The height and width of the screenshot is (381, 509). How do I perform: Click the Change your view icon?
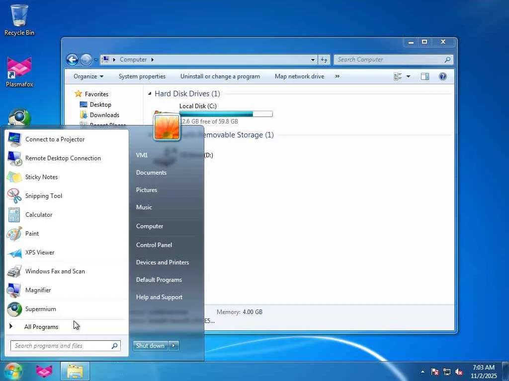(x=398, y=76)
